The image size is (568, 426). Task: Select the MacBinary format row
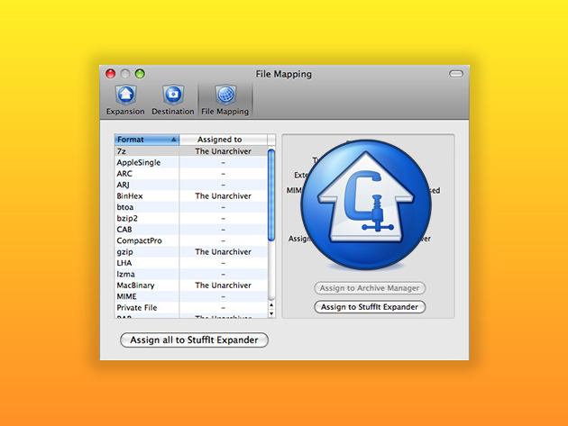(x=191, y=286)
